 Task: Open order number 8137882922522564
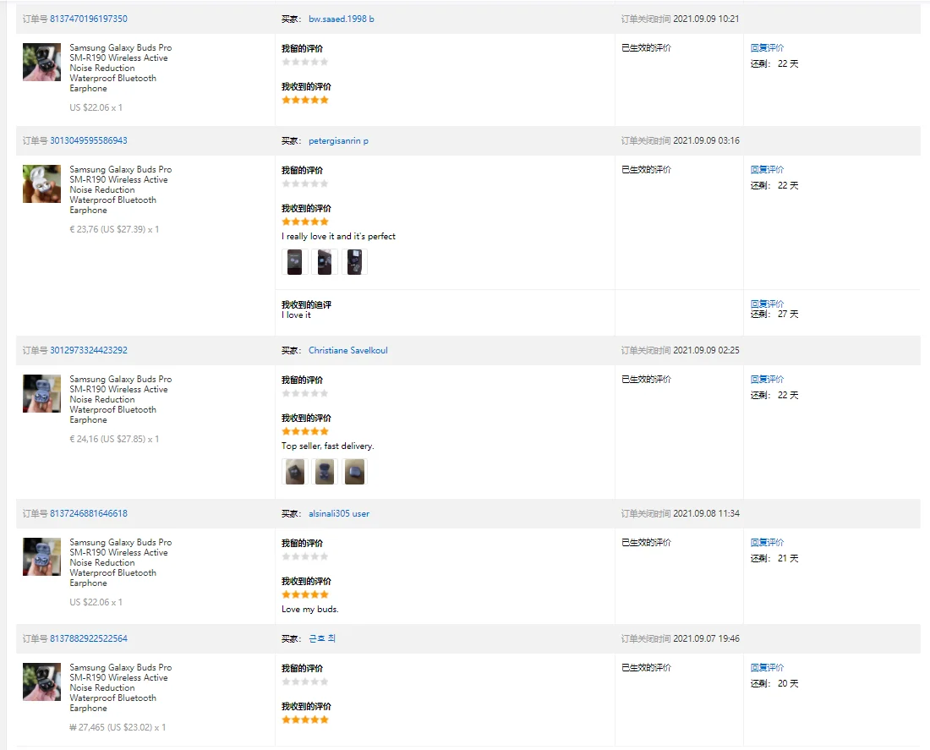(x=89, y=639)
